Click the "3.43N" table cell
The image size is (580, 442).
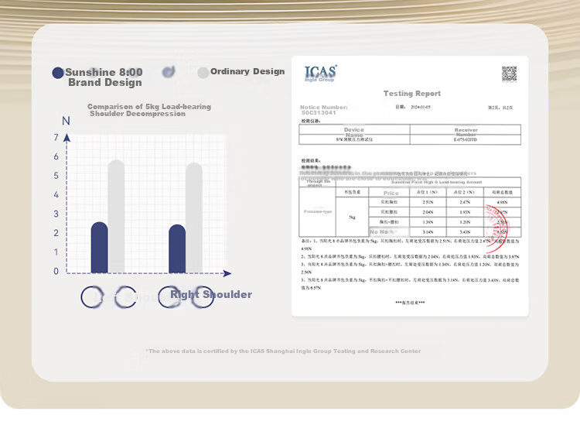pyautogui.click(x=465, y=231)
